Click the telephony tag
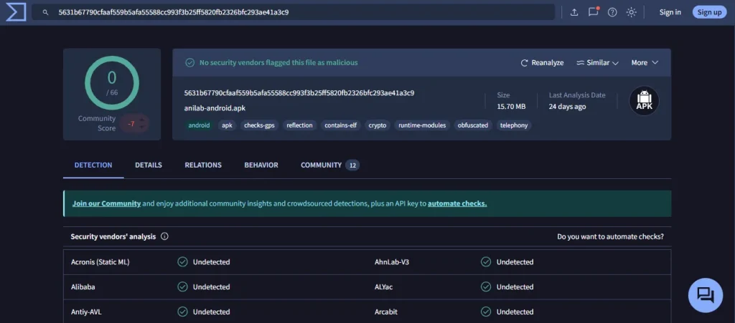735x323 pixels. click(x=514, y=125)
